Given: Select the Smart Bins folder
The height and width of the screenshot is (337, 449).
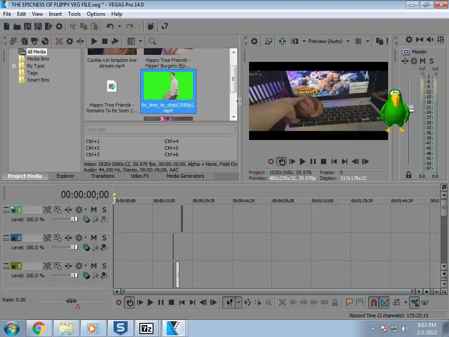Looking at the screenshot, I should click(38, 80).
